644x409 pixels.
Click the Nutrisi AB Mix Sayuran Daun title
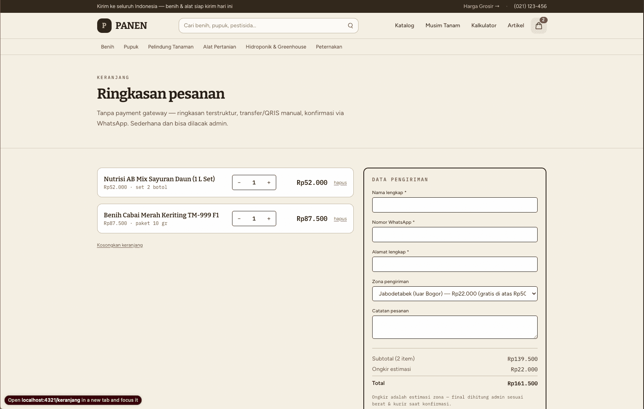[159, 179]
